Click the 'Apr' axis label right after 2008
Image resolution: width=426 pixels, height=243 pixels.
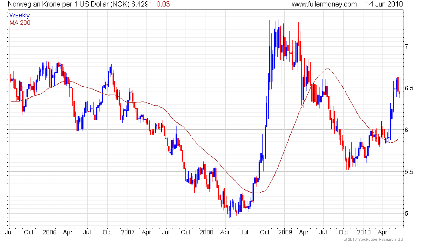(225, 233)
